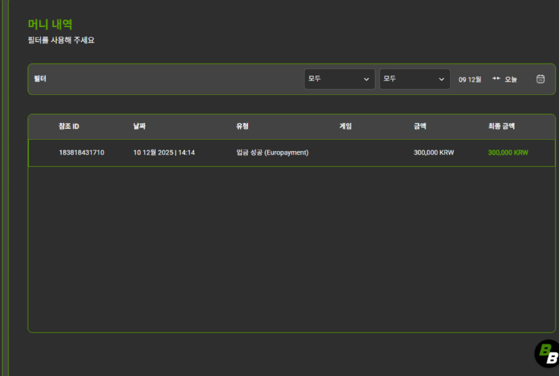The width and height of the screenshot is (559, 376).
Task: Click the BB logo chat bubble
Action: click(x=546, y=354)
